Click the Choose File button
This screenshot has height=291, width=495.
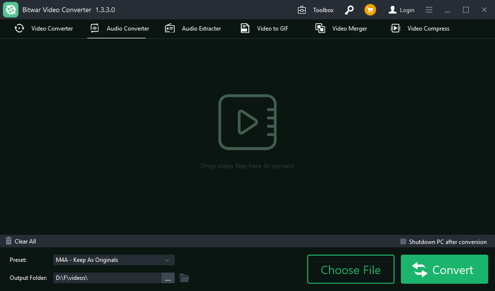click(351, 269)
